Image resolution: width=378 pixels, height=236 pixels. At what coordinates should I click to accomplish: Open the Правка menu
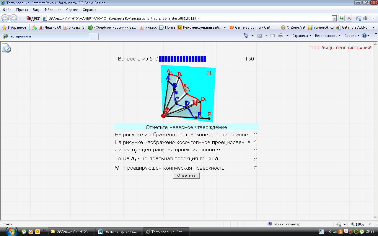[22, 10]
